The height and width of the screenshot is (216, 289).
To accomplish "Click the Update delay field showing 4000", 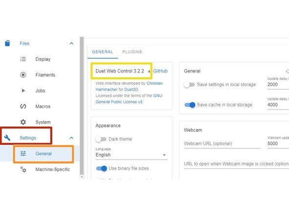I will click(x=278, y=105).
